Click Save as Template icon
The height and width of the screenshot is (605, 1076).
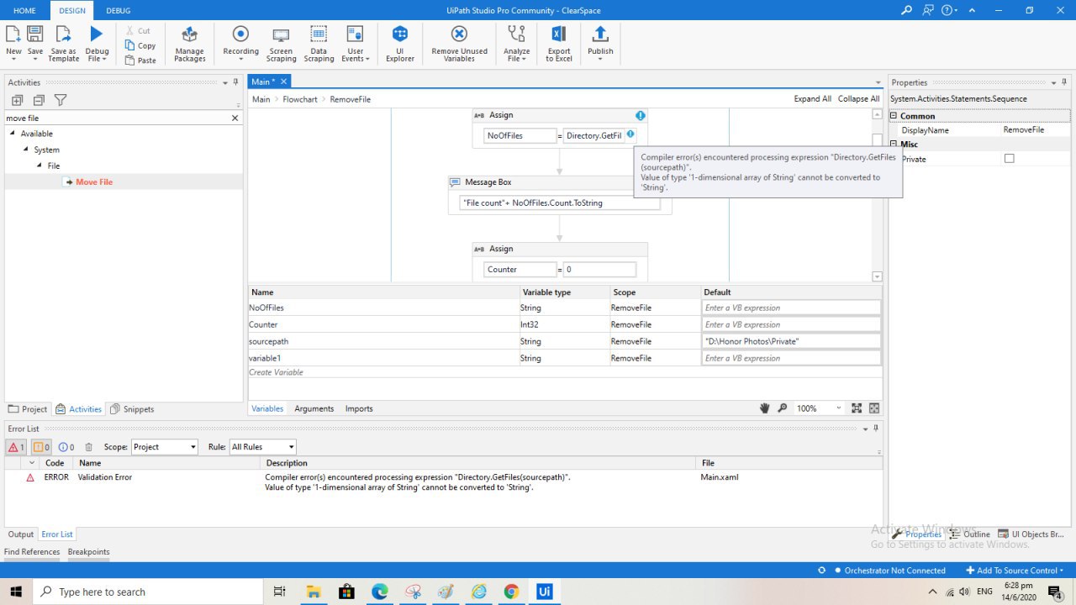pos(63,34)
